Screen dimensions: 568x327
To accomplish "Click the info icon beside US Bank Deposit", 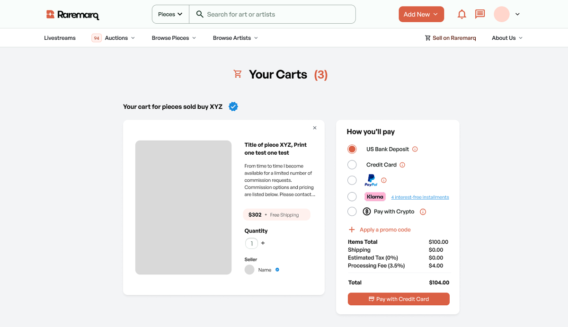I will coord(415,149).
